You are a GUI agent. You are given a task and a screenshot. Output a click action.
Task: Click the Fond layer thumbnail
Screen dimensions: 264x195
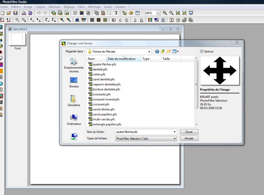[17, 39]
